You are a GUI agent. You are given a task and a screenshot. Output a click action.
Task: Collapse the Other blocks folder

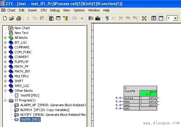(x=5, y=91)
